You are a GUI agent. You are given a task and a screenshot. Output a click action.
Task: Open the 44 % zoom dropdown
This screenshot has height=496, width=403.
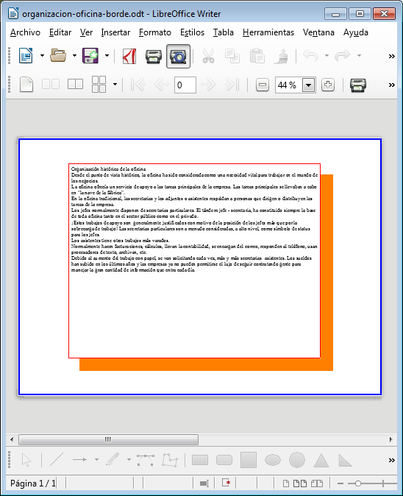click(x=308, y=85)
